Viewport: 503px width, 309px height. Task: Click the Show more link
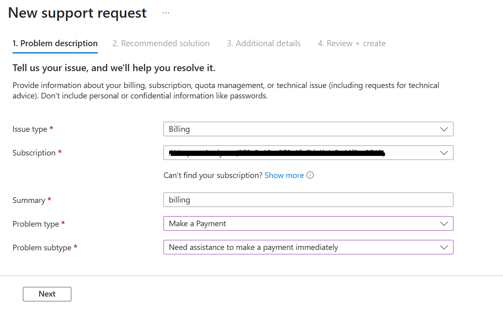pos(284,176)
